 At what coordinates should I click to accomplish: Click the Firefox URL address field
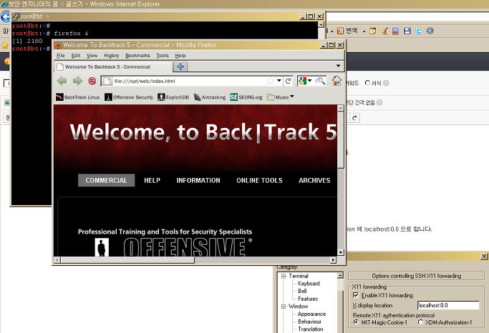[190, 81]
